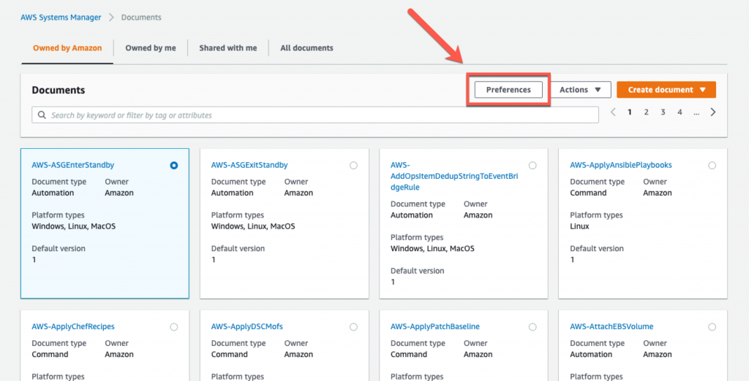Screen dimensions: 749x381
Task: Switch to Owned by me tab
Action: coord(151,48)
